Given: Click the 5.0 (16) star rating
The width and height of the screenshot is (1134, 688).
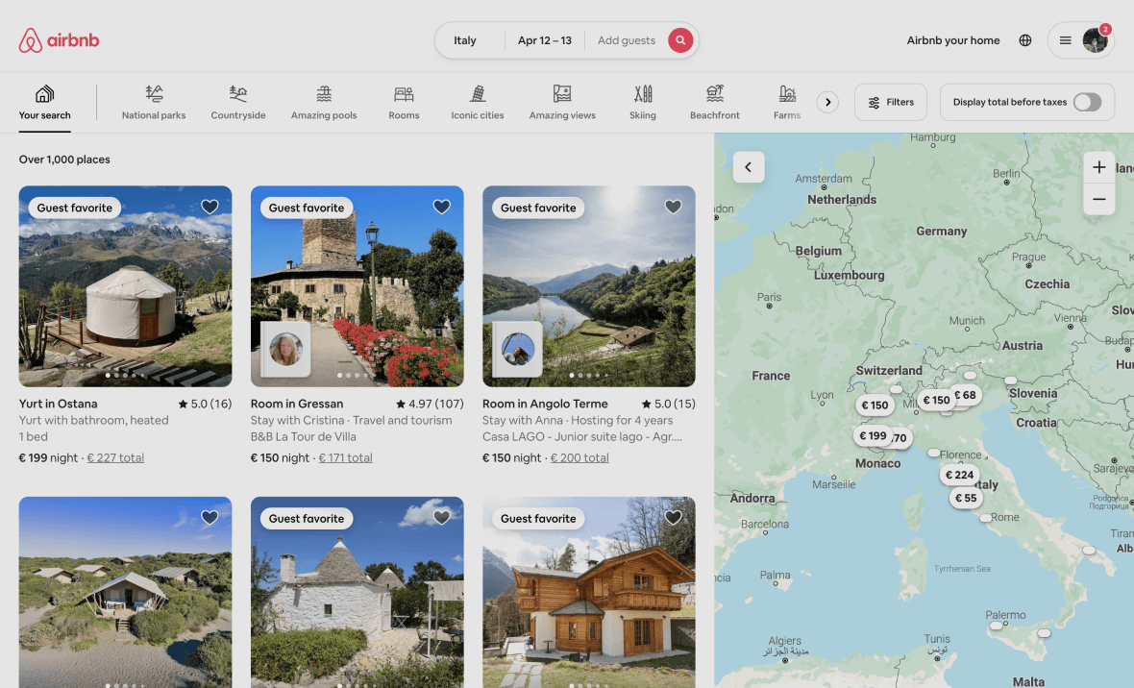Looking at the screenshot, I should tap(205, 404).
